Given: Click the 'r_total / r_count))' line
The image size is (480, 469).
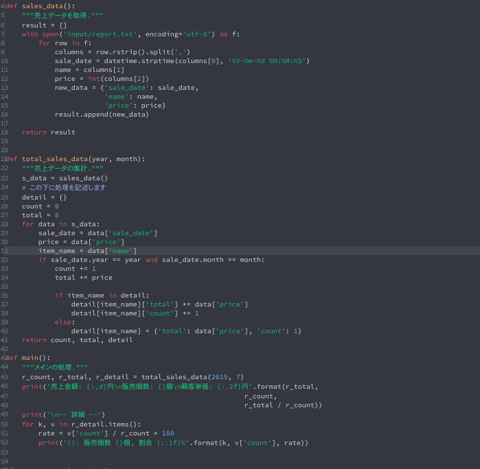Looking at the screenshot, I should click(x=283, y=405).
